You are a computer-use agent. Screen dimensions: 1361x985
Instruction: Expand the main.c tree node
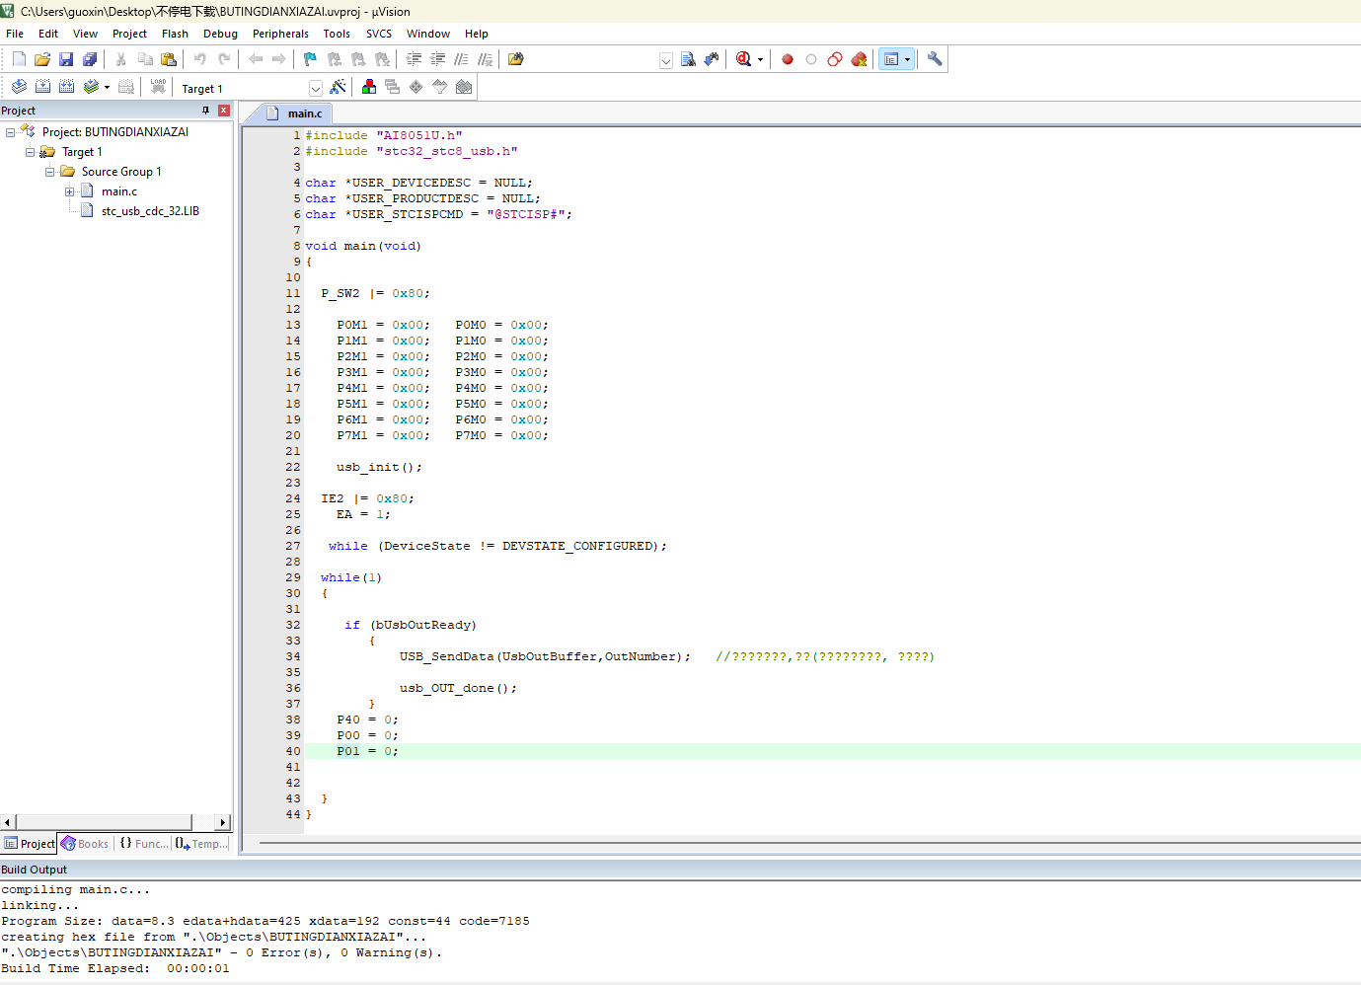[70, 191]
